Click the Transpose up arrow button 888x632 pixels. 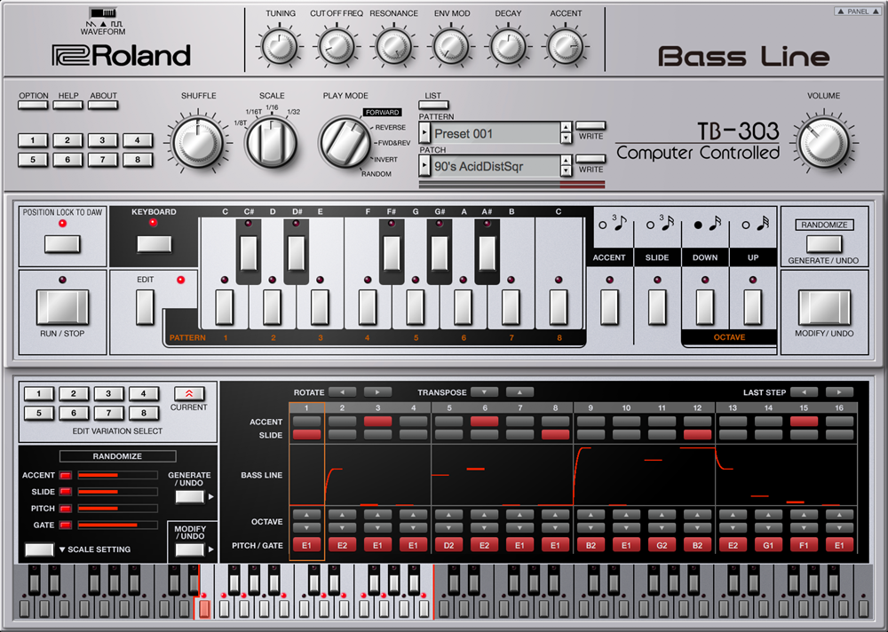coord(519,391)
